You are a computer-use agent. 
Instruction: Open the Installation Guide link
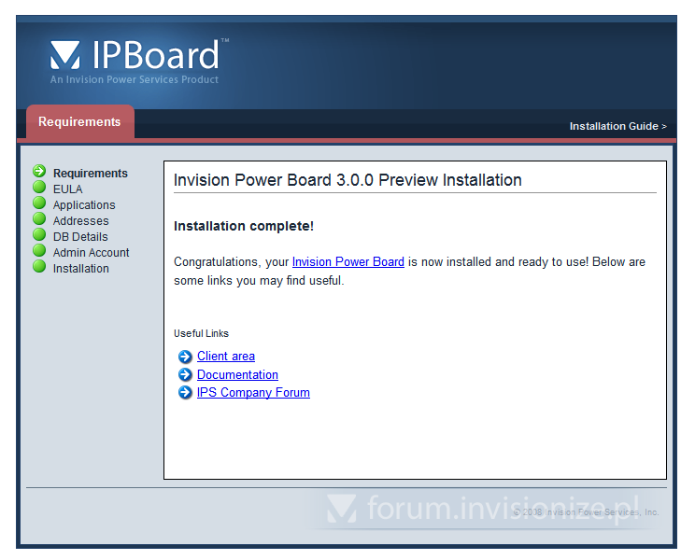pos(617,126)
